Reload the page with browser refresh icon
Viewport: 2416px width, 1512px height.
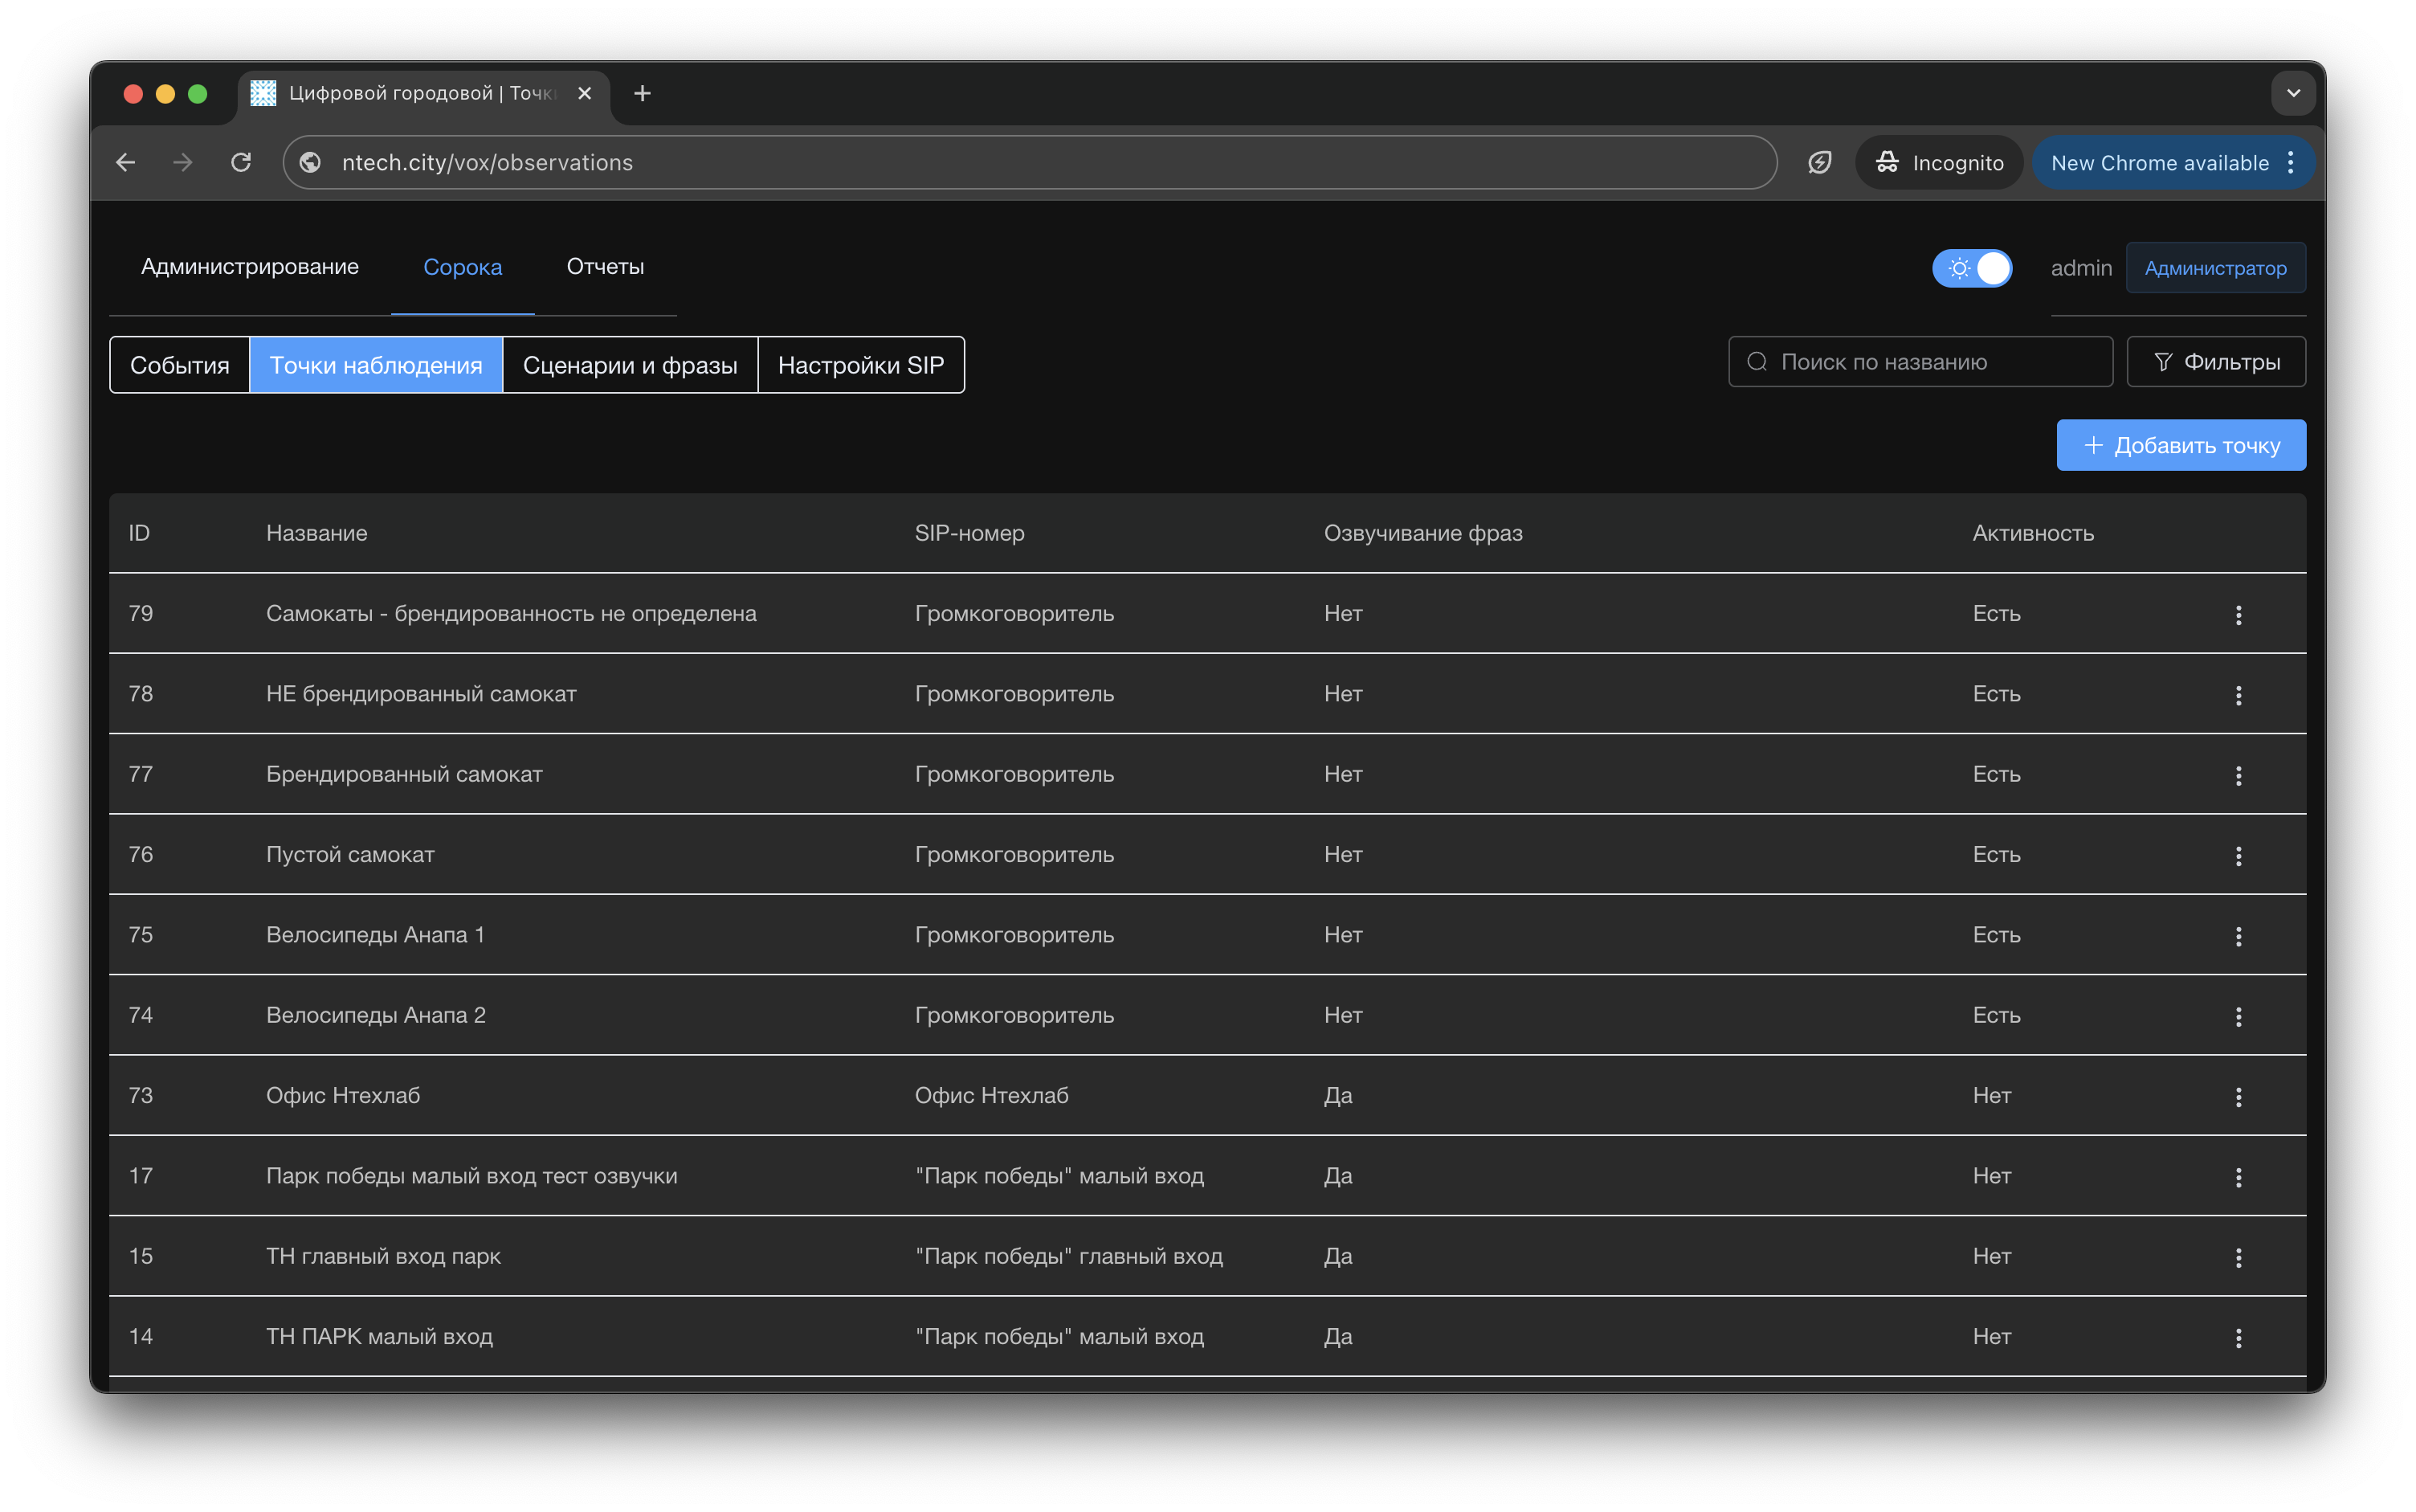(241, 162)
